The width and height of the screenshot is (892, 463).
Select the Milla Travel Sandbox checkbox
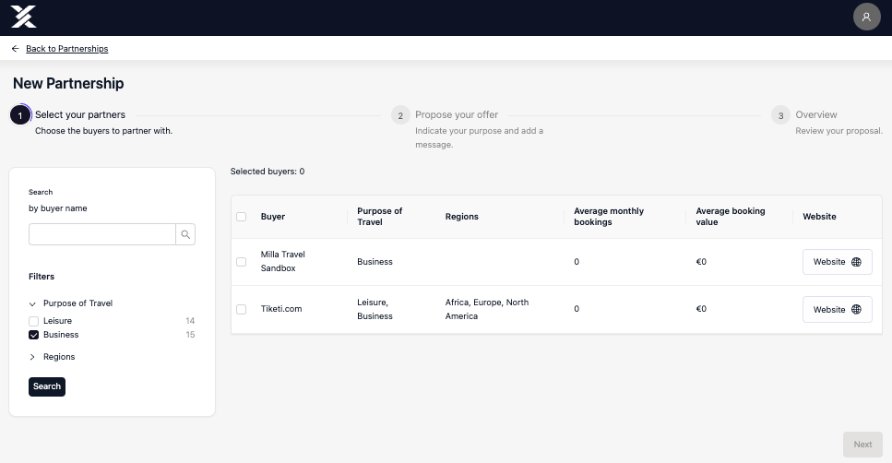(241, 262)
